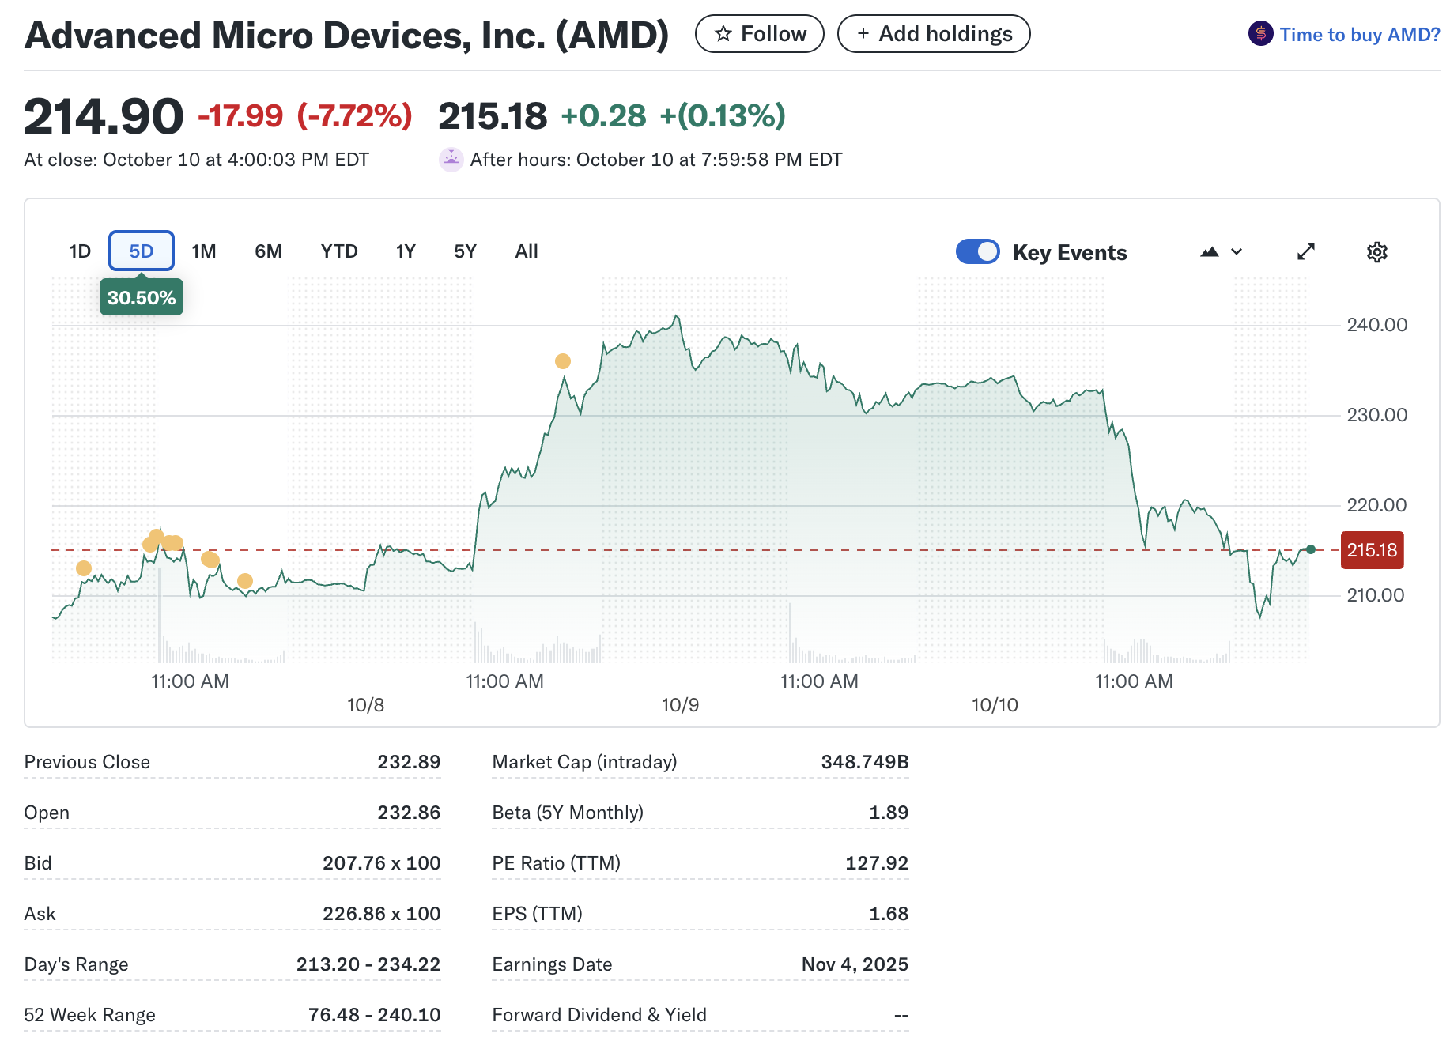Screen dimensions: 1450x1045
Task: Click the Ask value 226.86 x 100
Action: point(381,914)
